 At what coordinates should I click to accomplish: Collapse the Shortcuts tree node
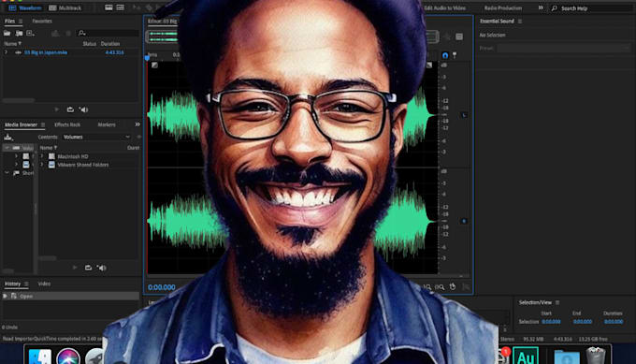coord(7,173)
